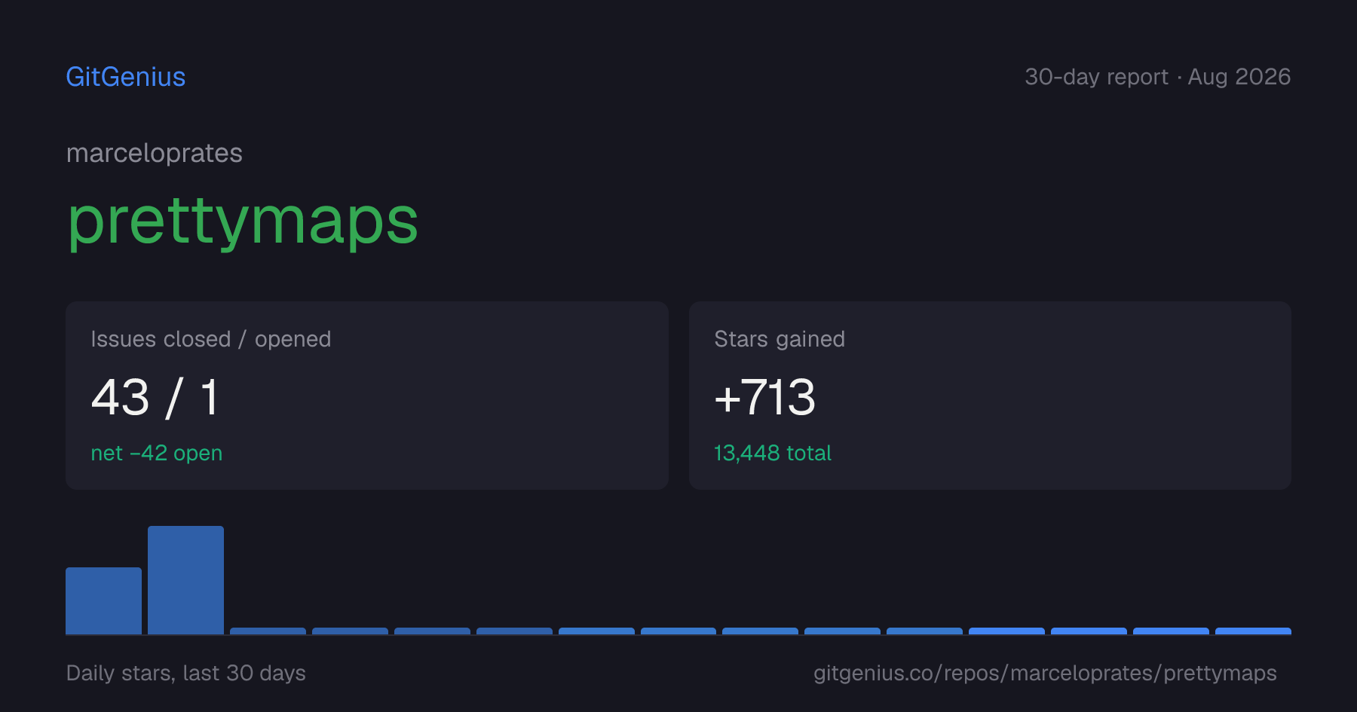Click the last bar in daily stars chart
The image size is (1357, 712).
[1253, 631]
